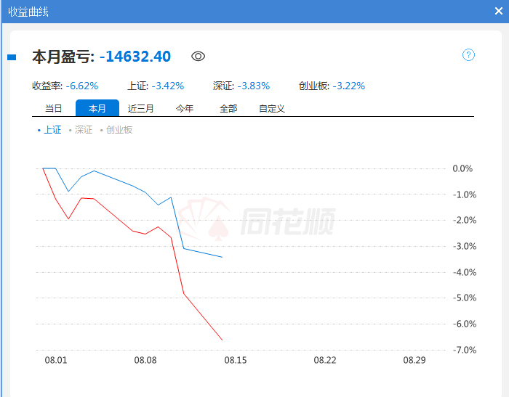Enable the 创业板 comparison line
The height and width of the screenshot is (397, 509).
[118, 130]
